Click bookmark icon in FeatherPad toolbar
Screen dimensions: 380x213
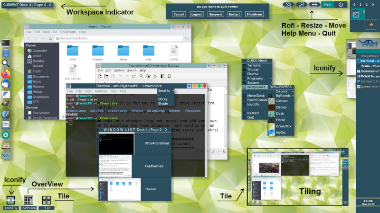[169, 76]
